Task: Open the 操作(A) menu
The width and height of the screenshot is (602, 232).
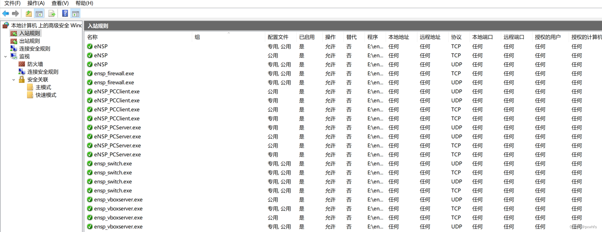Action: click(36, 3)
